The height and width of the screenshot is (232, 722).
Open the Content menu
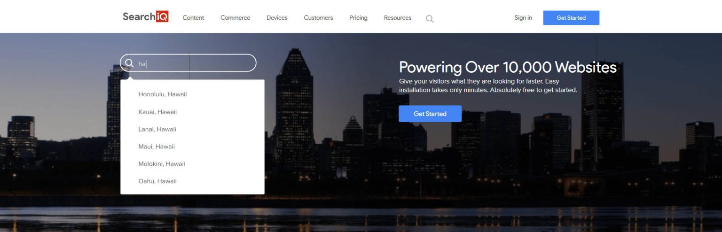(x=193, y=18)
